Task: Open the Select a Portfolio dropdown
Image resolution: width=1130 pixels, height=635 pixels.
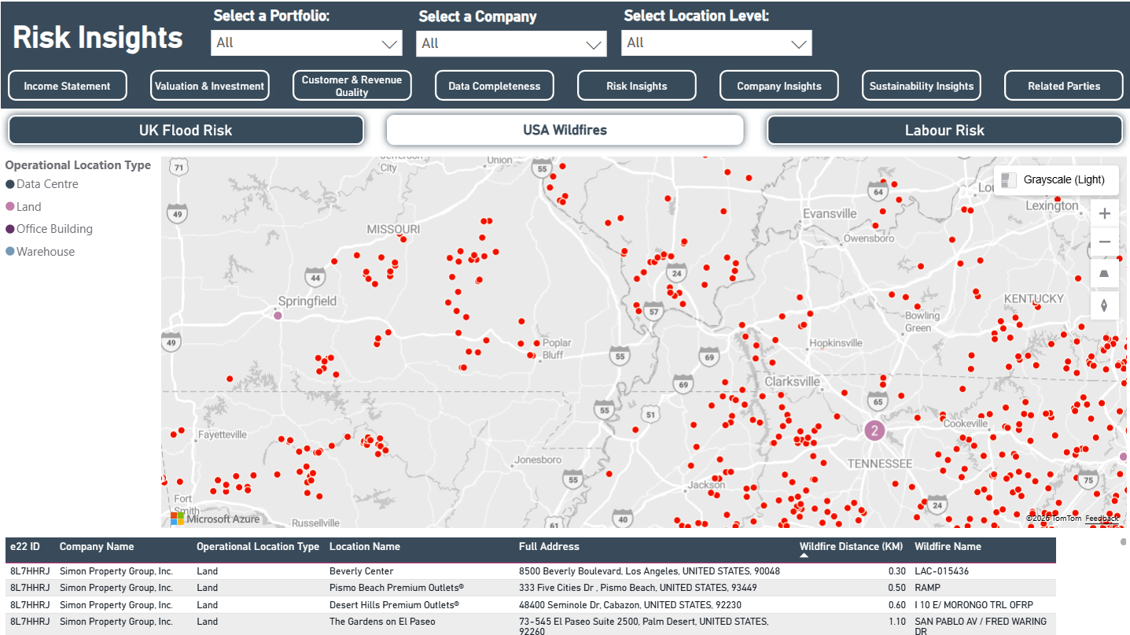Action: [307, 43]
